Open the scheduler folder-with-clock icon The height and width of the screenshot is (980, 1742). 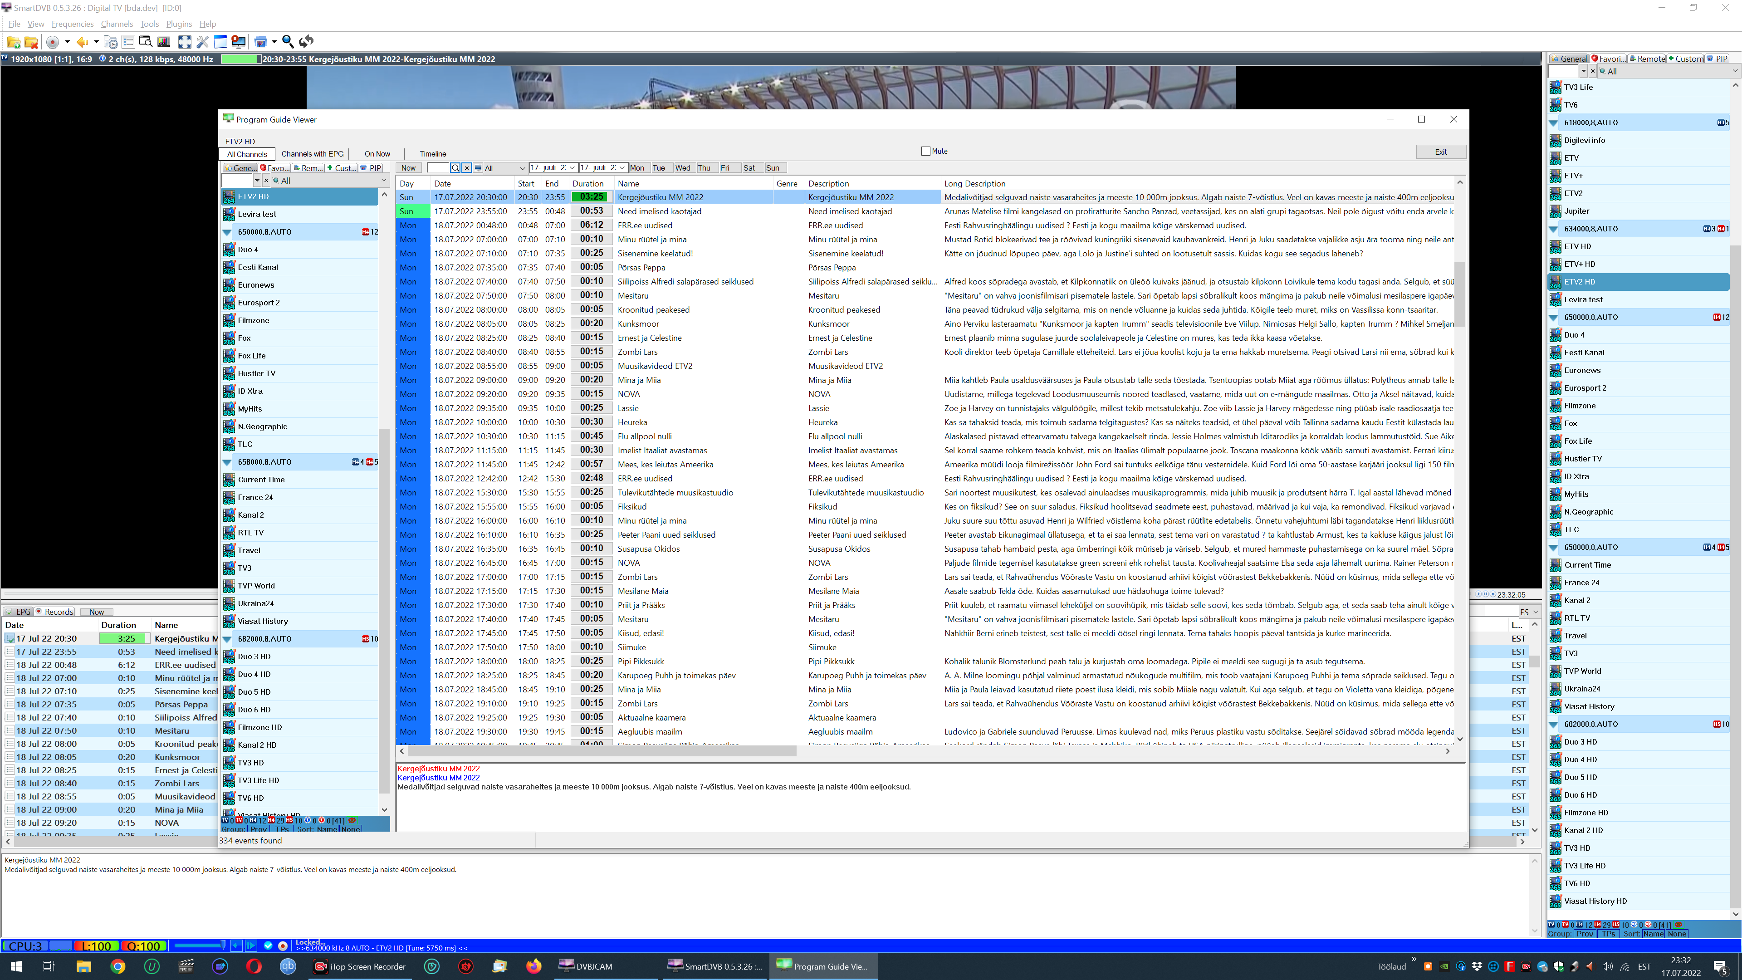point(111,42)
